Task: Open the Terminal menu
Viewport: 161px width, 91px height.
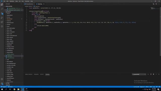Action: pyautogui.click(x=27, y=1)
